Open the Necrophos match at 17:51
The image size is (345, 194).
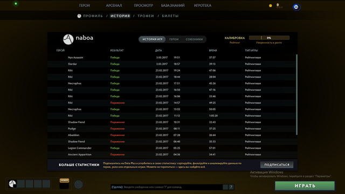coord(171,84)
